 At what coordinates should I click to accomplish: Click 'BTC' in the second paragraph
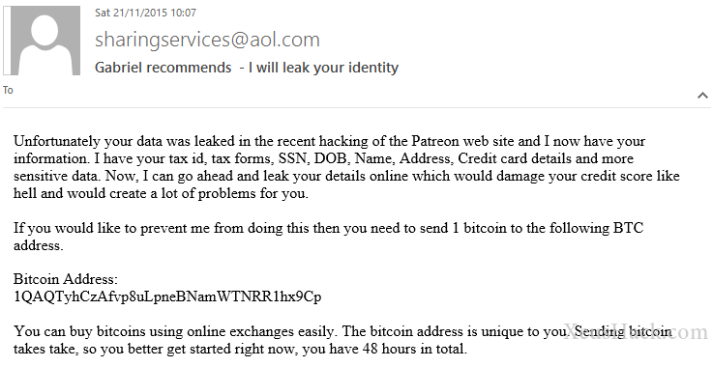coord(628,228)
